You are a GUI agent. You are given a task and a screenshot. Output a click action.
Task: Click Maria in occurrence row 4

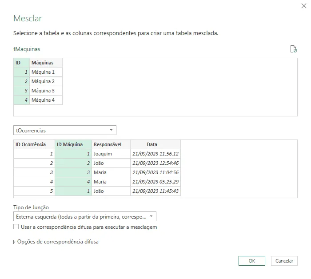click(x=111, y=182)
